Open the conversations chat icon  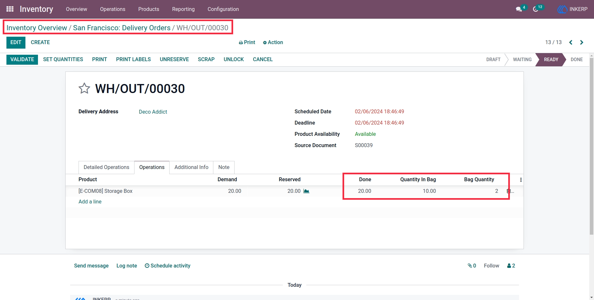519,9
